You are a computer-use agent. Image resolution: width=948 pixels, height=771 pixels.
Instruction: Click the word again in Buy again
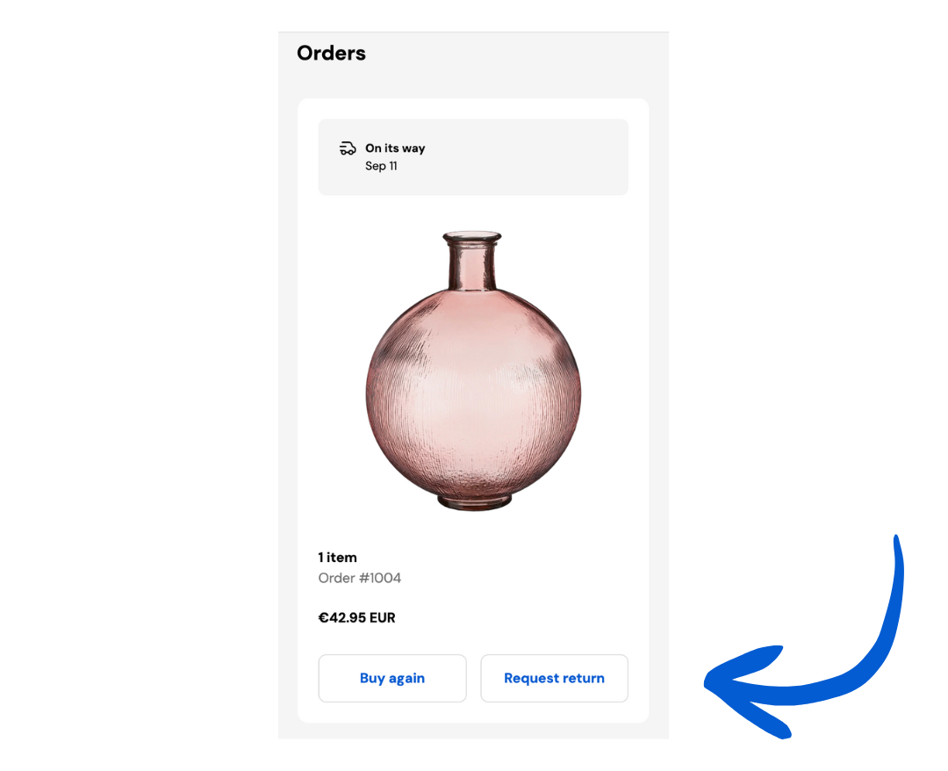(406, 679)
